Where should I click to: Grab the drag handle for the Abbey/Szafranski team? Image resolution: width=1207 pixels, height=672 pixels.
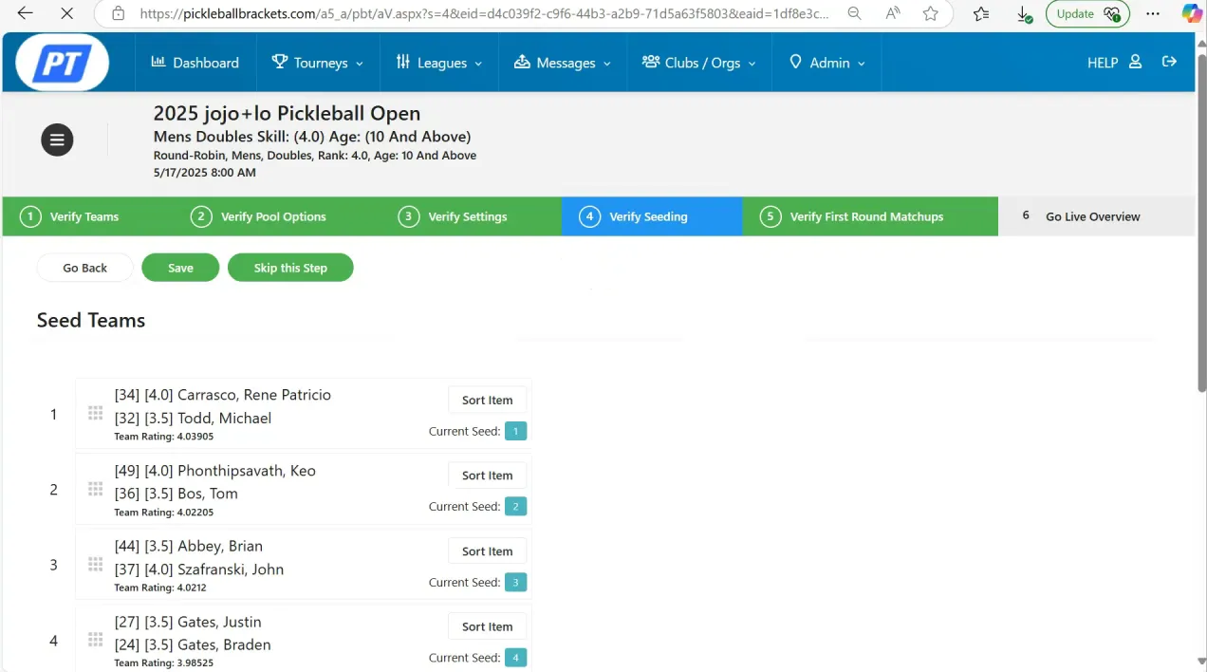pyautogui.click(x=95, y=564)
